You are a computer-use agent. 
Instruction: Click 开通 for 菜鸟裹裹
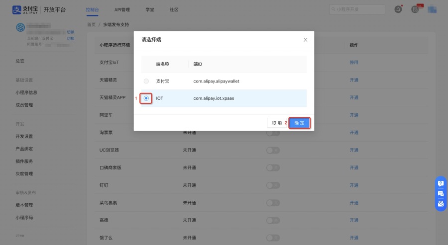354,203
